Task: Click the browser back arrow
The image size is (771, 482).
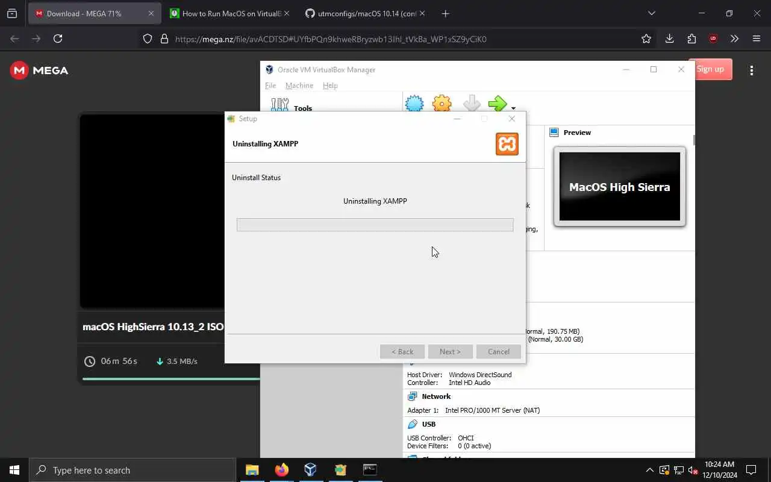Action: pyautogui.click(x=14, y=39)
